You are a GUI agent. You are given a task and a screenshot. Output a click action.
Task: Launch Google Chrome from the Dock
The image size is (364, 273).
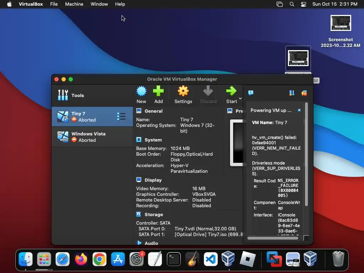click(100, 259)
